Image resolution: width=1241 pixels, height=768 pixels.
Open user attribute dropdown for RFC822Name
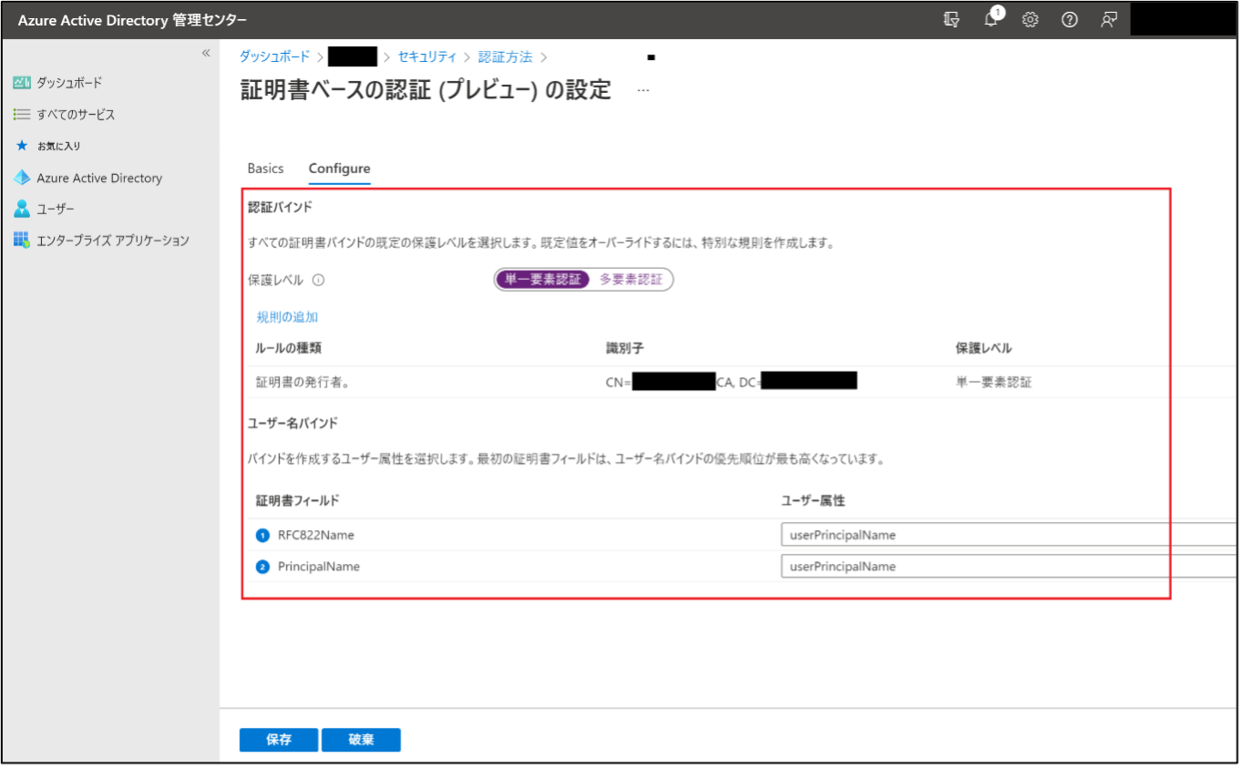1010,535
